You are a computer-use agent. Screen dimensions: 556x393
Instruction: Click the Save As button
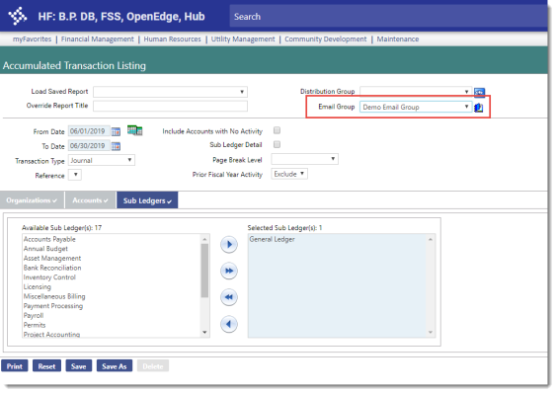pos(115,366)
